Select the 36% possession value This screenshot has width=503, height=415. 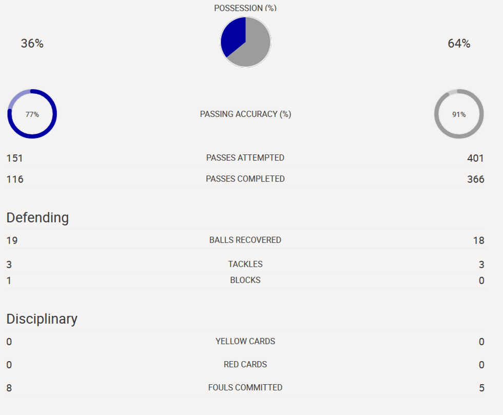(x=32, y=44)
